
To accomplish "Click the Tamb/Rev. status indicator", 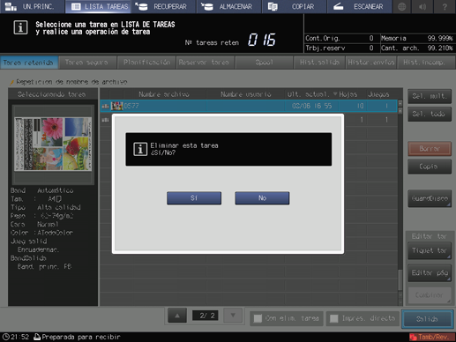I will pyautogui.click(x=432, y=337).
